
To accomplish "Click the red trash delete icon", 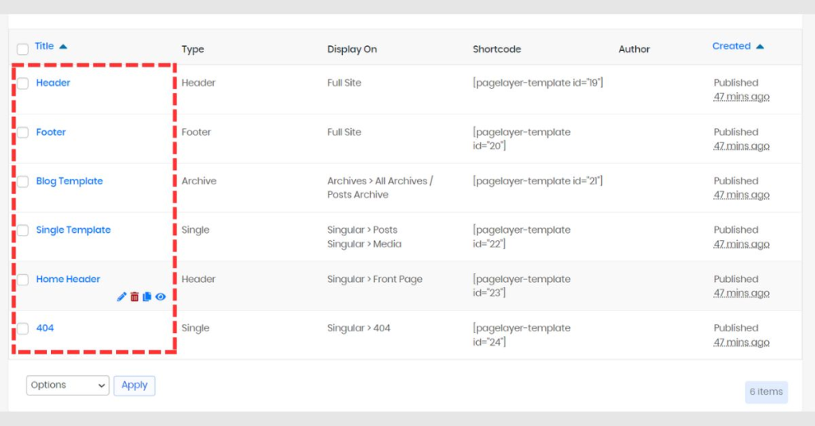I will [135, 296].
